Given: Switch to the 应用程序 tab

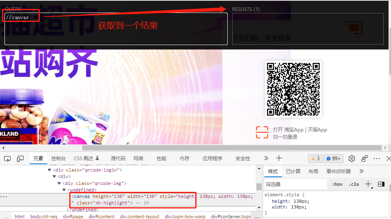Looking at the screenshot, I should (x=212, y=159).
